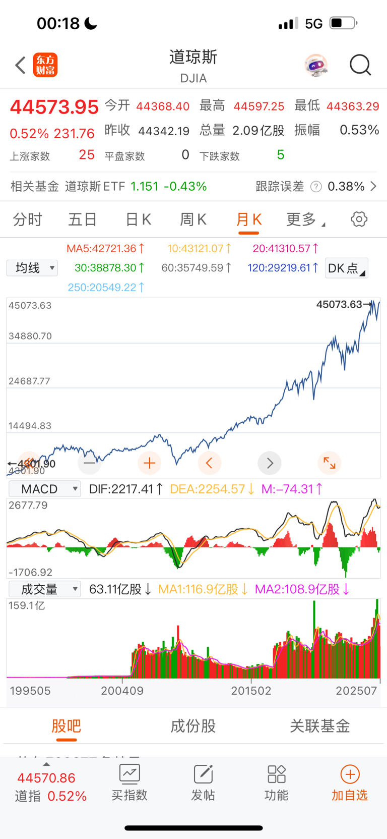The width and height of the screenshot is (387, 839).
Task: Zoom in chart with plus button
Action: click(x=150, y=463)
